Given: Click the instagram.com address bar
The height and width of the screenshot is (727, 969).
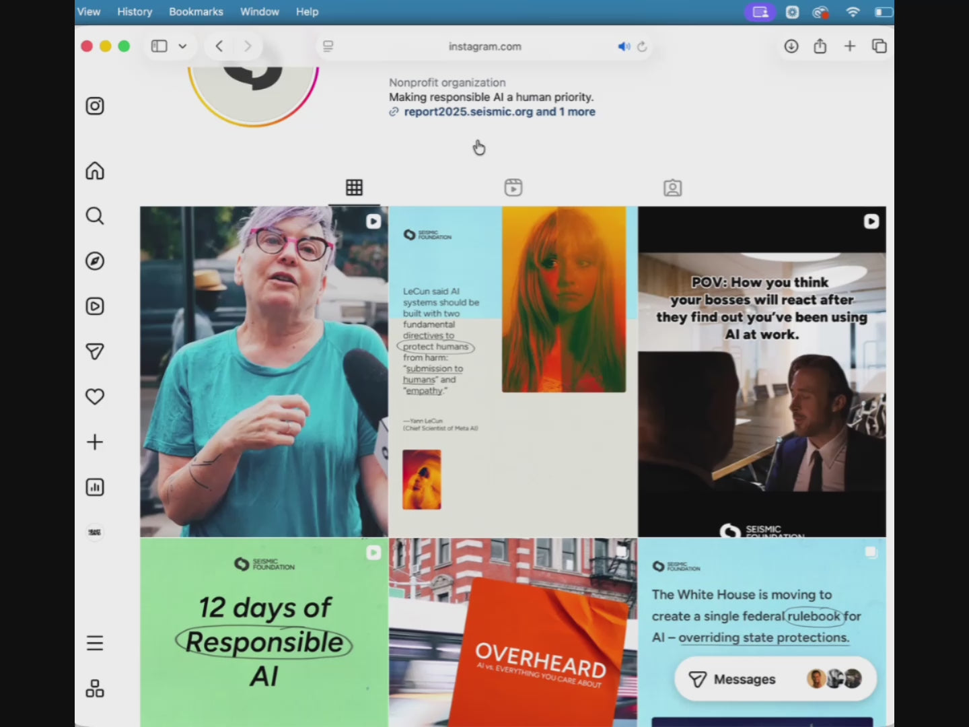Looking at the screenshot, I should 485,46.
